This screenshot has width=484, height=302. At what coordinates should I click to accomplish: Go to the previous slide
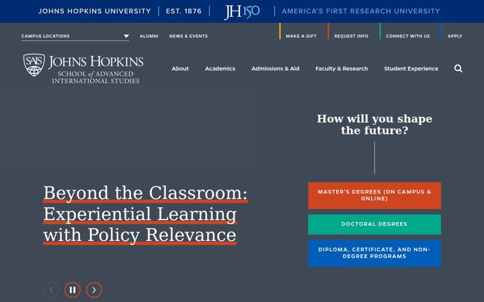point(51,290)
